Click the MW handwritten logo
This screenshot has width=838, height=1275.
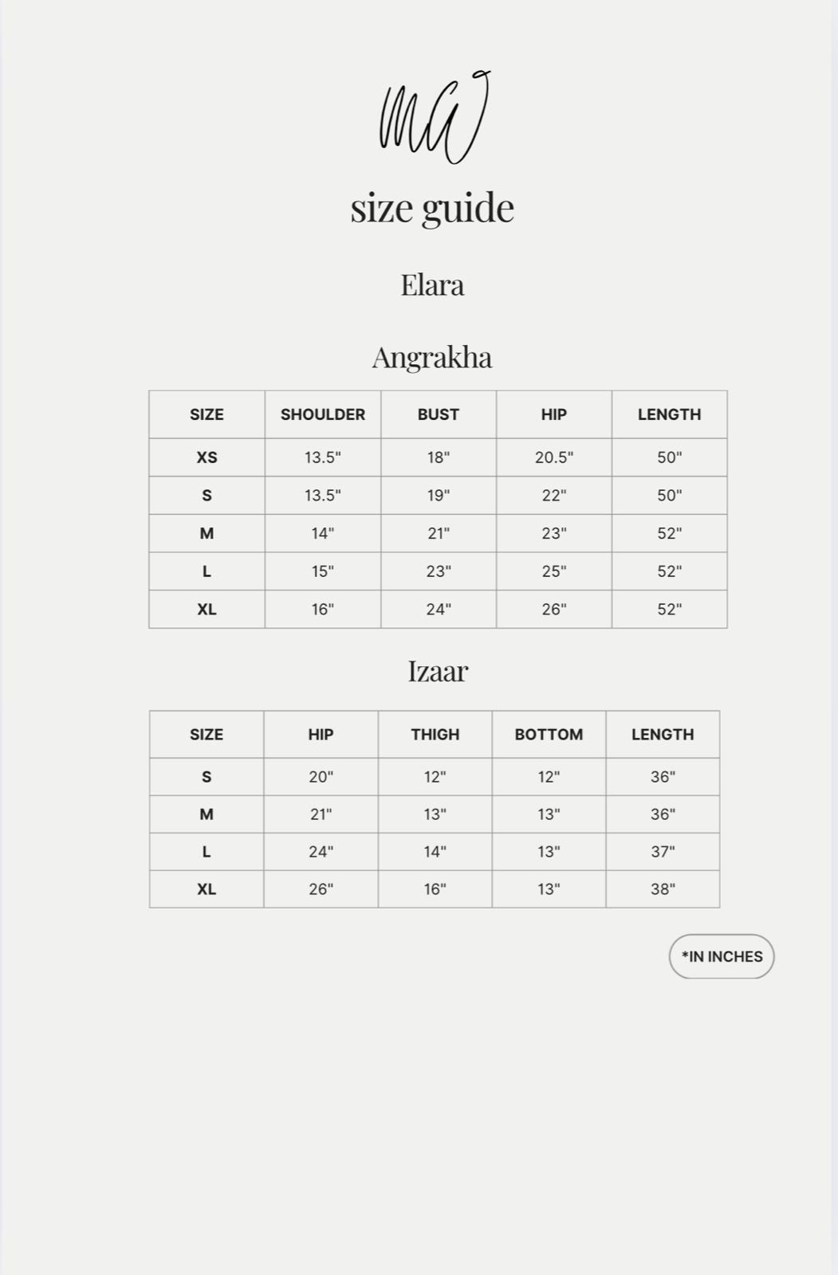coord(433,118)
